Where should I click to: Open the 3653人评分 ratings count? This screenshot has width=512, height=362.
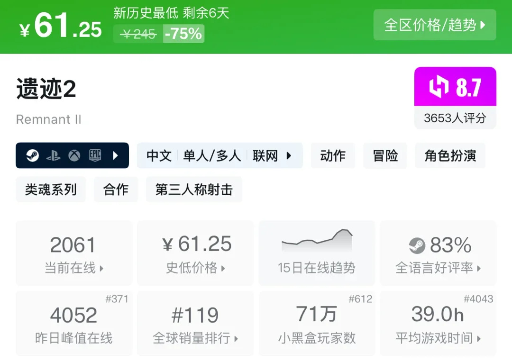click(x=455, y=118)
